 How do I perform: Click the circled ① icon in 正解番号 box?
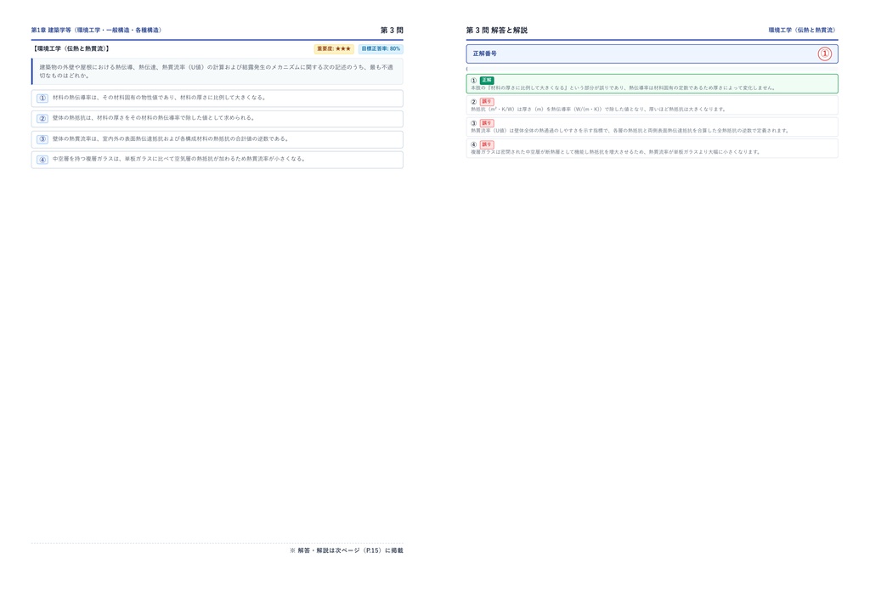824,54
